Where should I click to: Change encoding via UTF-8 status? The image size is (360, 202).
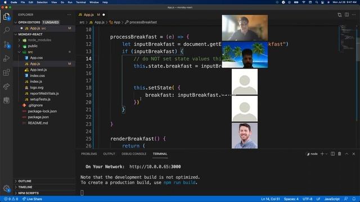click(x=307, y=199)
